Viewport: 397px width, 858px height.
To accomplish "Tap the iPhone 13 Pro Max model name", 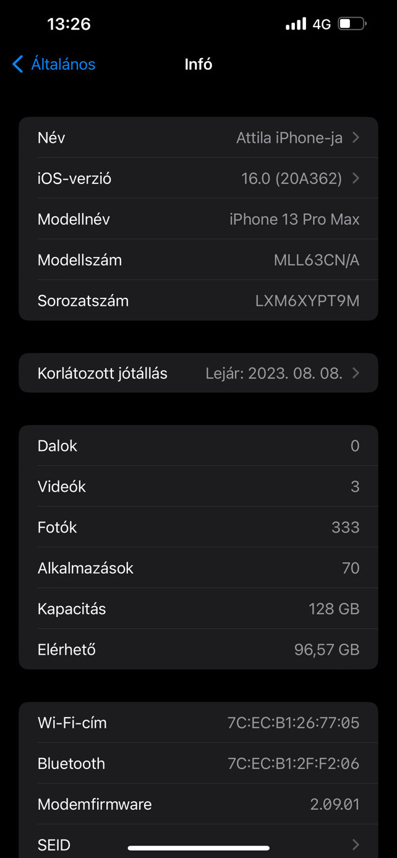I will [x=294, y=219].
